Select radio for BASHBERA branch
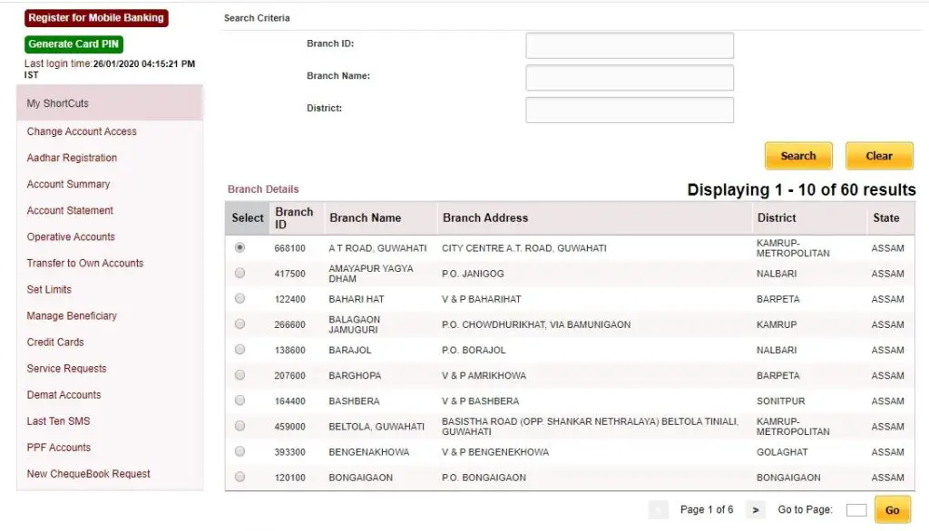Screen dimensions: 929x531 point(240,401)
